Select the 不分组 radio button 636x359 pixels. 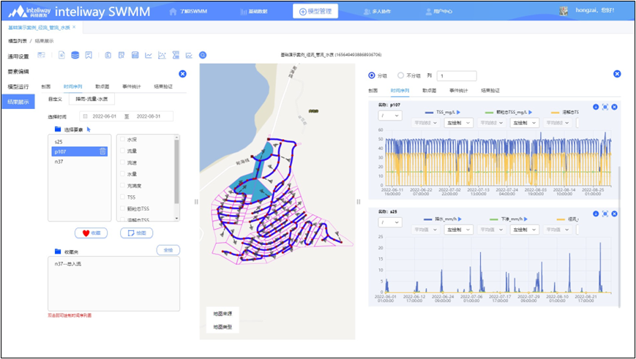(400, 75)
